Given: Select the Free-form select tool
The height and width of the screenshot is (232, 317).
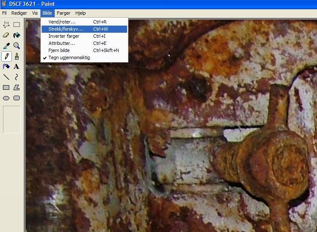Looking at the screenshot, I should [x=6, y=25].
